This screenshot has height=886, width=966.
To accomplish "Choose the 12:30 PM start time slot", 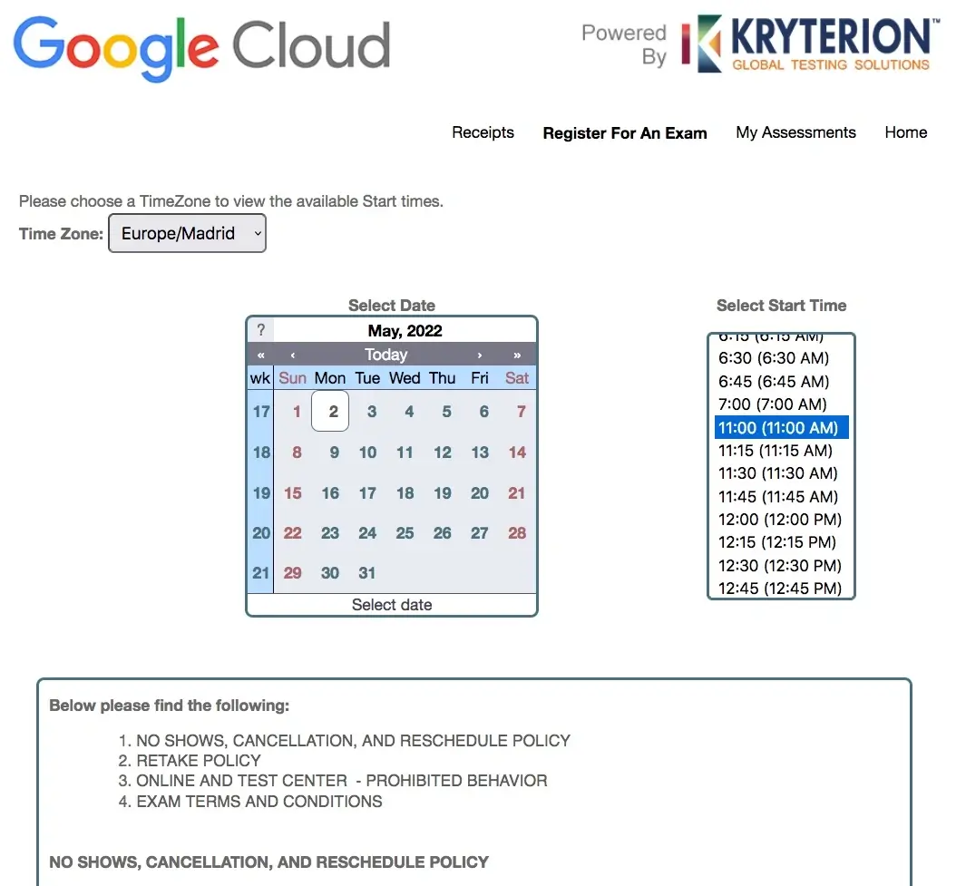I will click(x=777, y=565).
